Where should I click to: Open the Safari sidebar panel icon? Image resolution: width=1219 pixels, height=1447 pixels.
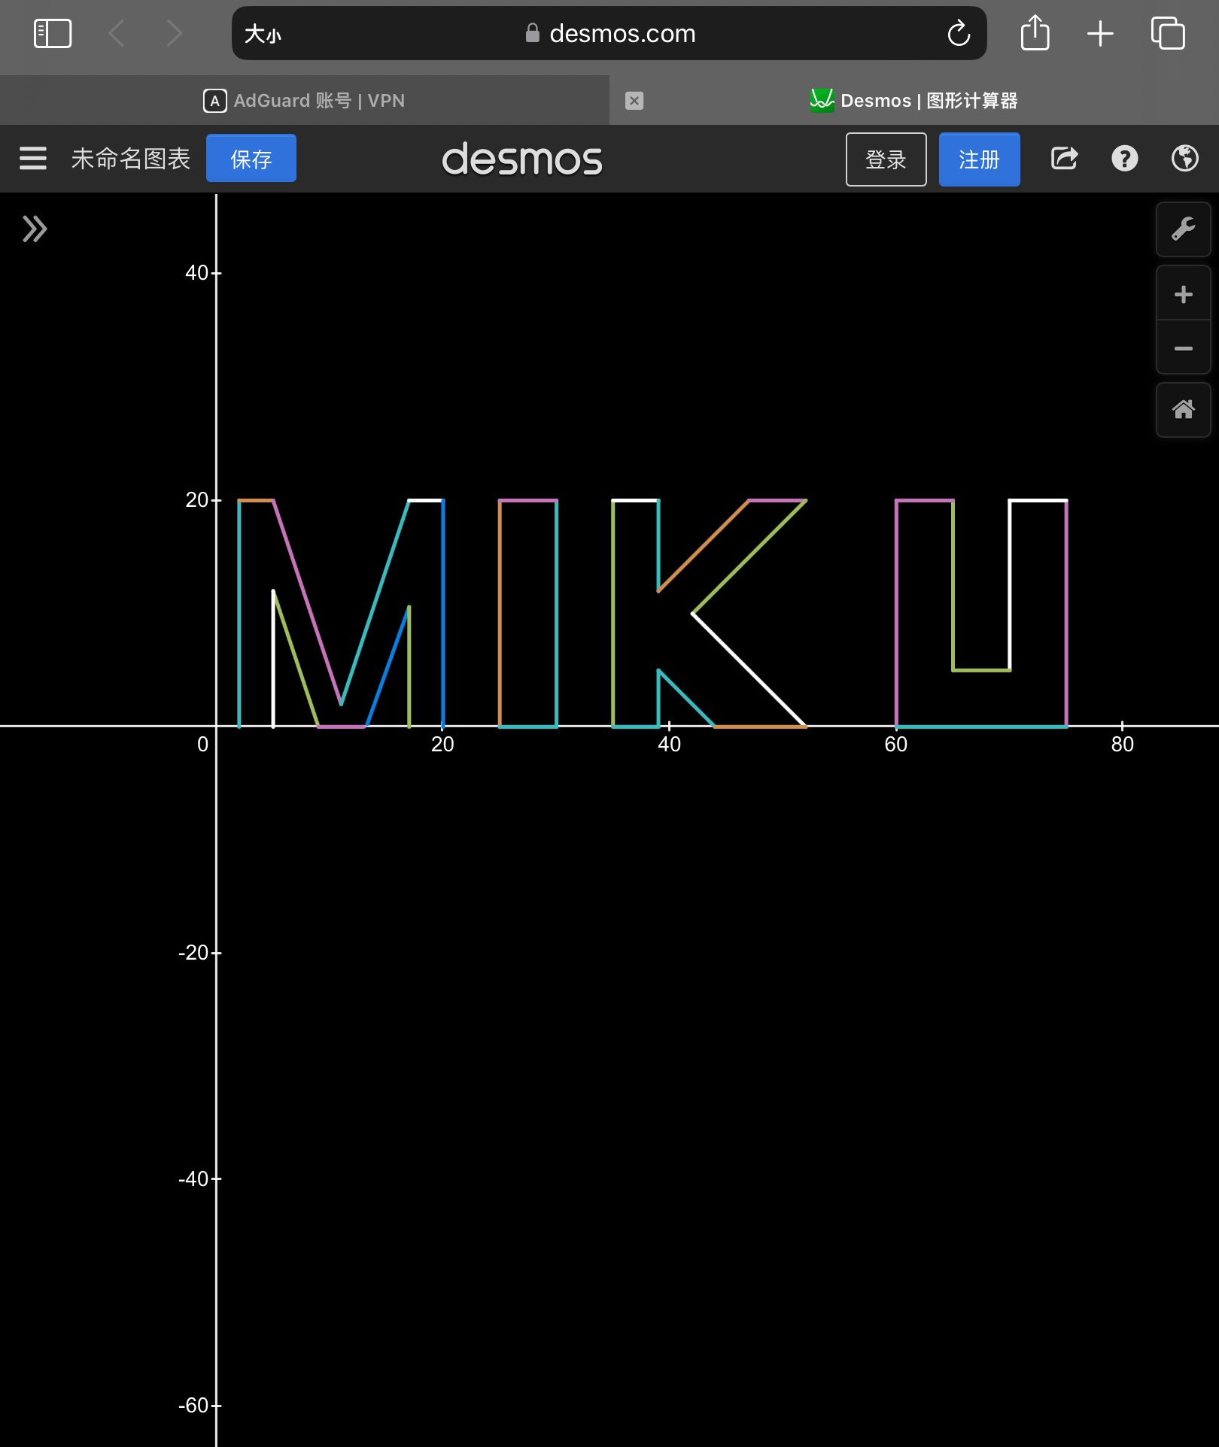tap(53, 33)
